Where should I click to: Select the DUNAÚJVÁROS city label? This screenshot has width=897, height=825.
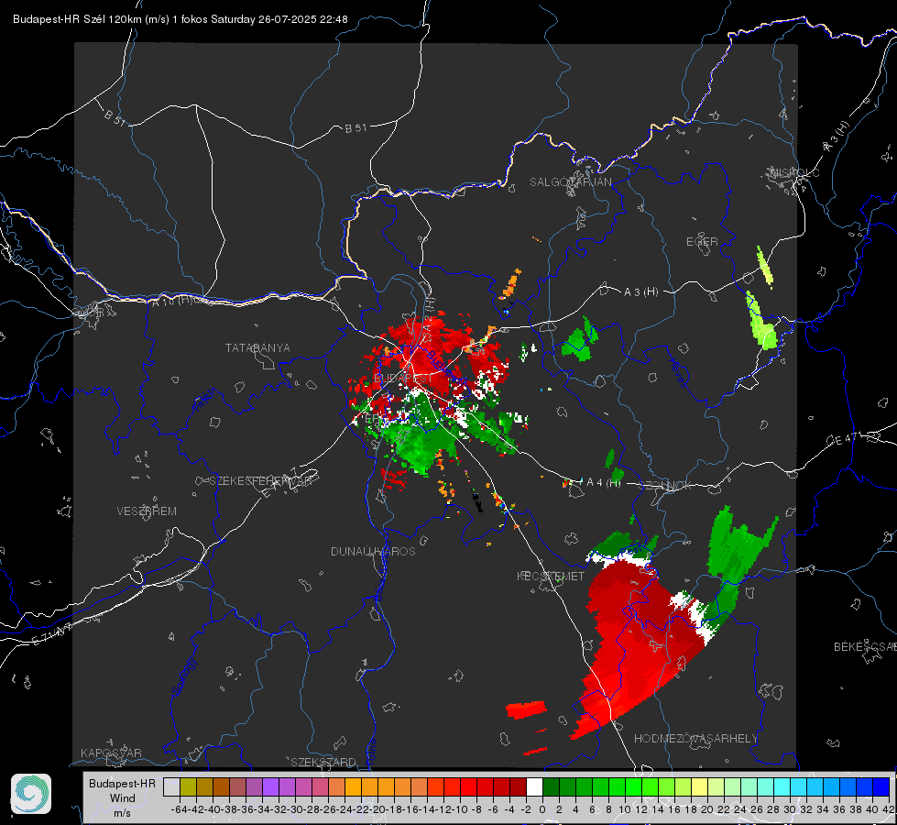coord(373,551)
